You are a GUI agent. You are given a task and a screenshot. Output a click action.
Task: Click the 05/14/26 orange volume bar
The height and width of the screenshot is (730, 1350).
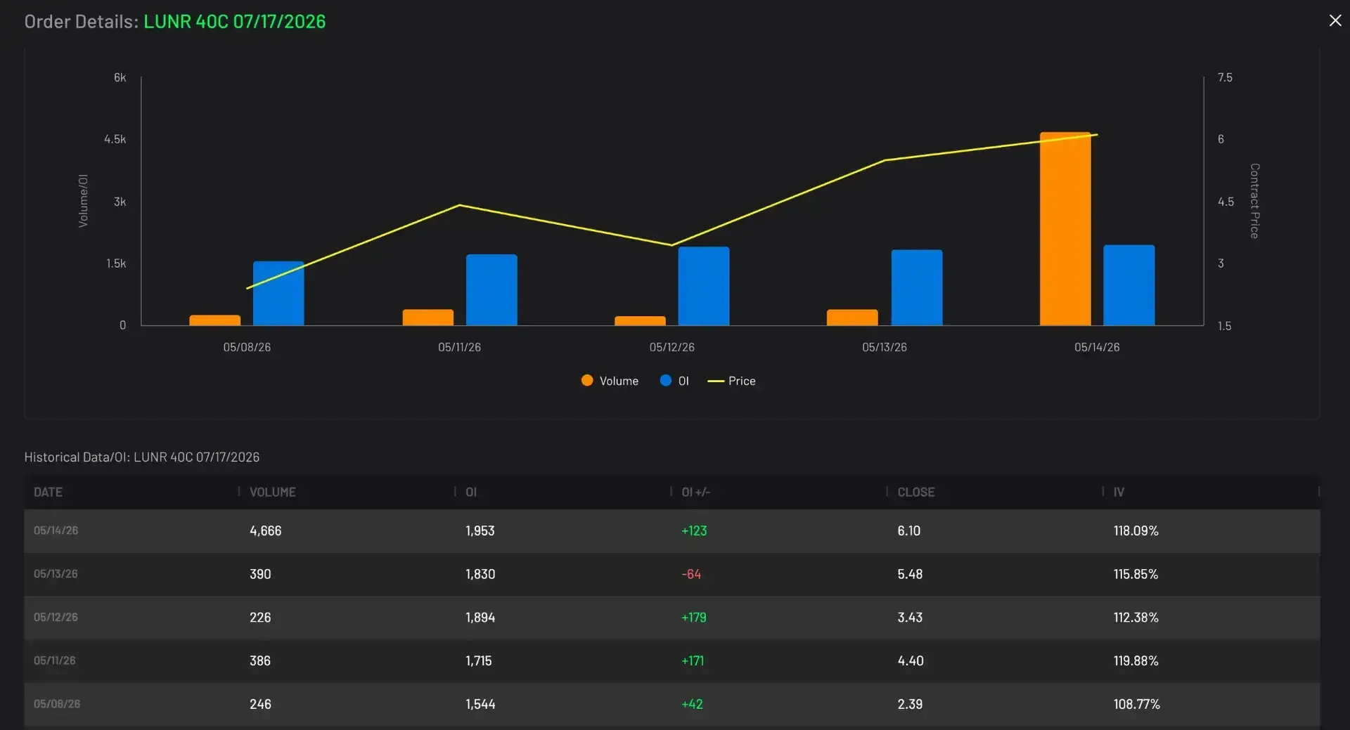tap(1065, 228)
